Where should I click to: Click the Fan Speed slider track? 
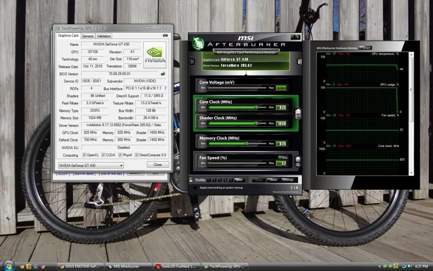[x=237, y=163]
